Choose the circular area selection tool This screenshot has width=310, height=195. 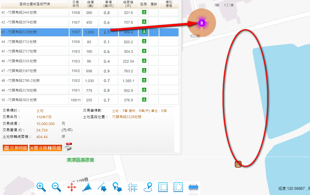click(x=179, y=187)
